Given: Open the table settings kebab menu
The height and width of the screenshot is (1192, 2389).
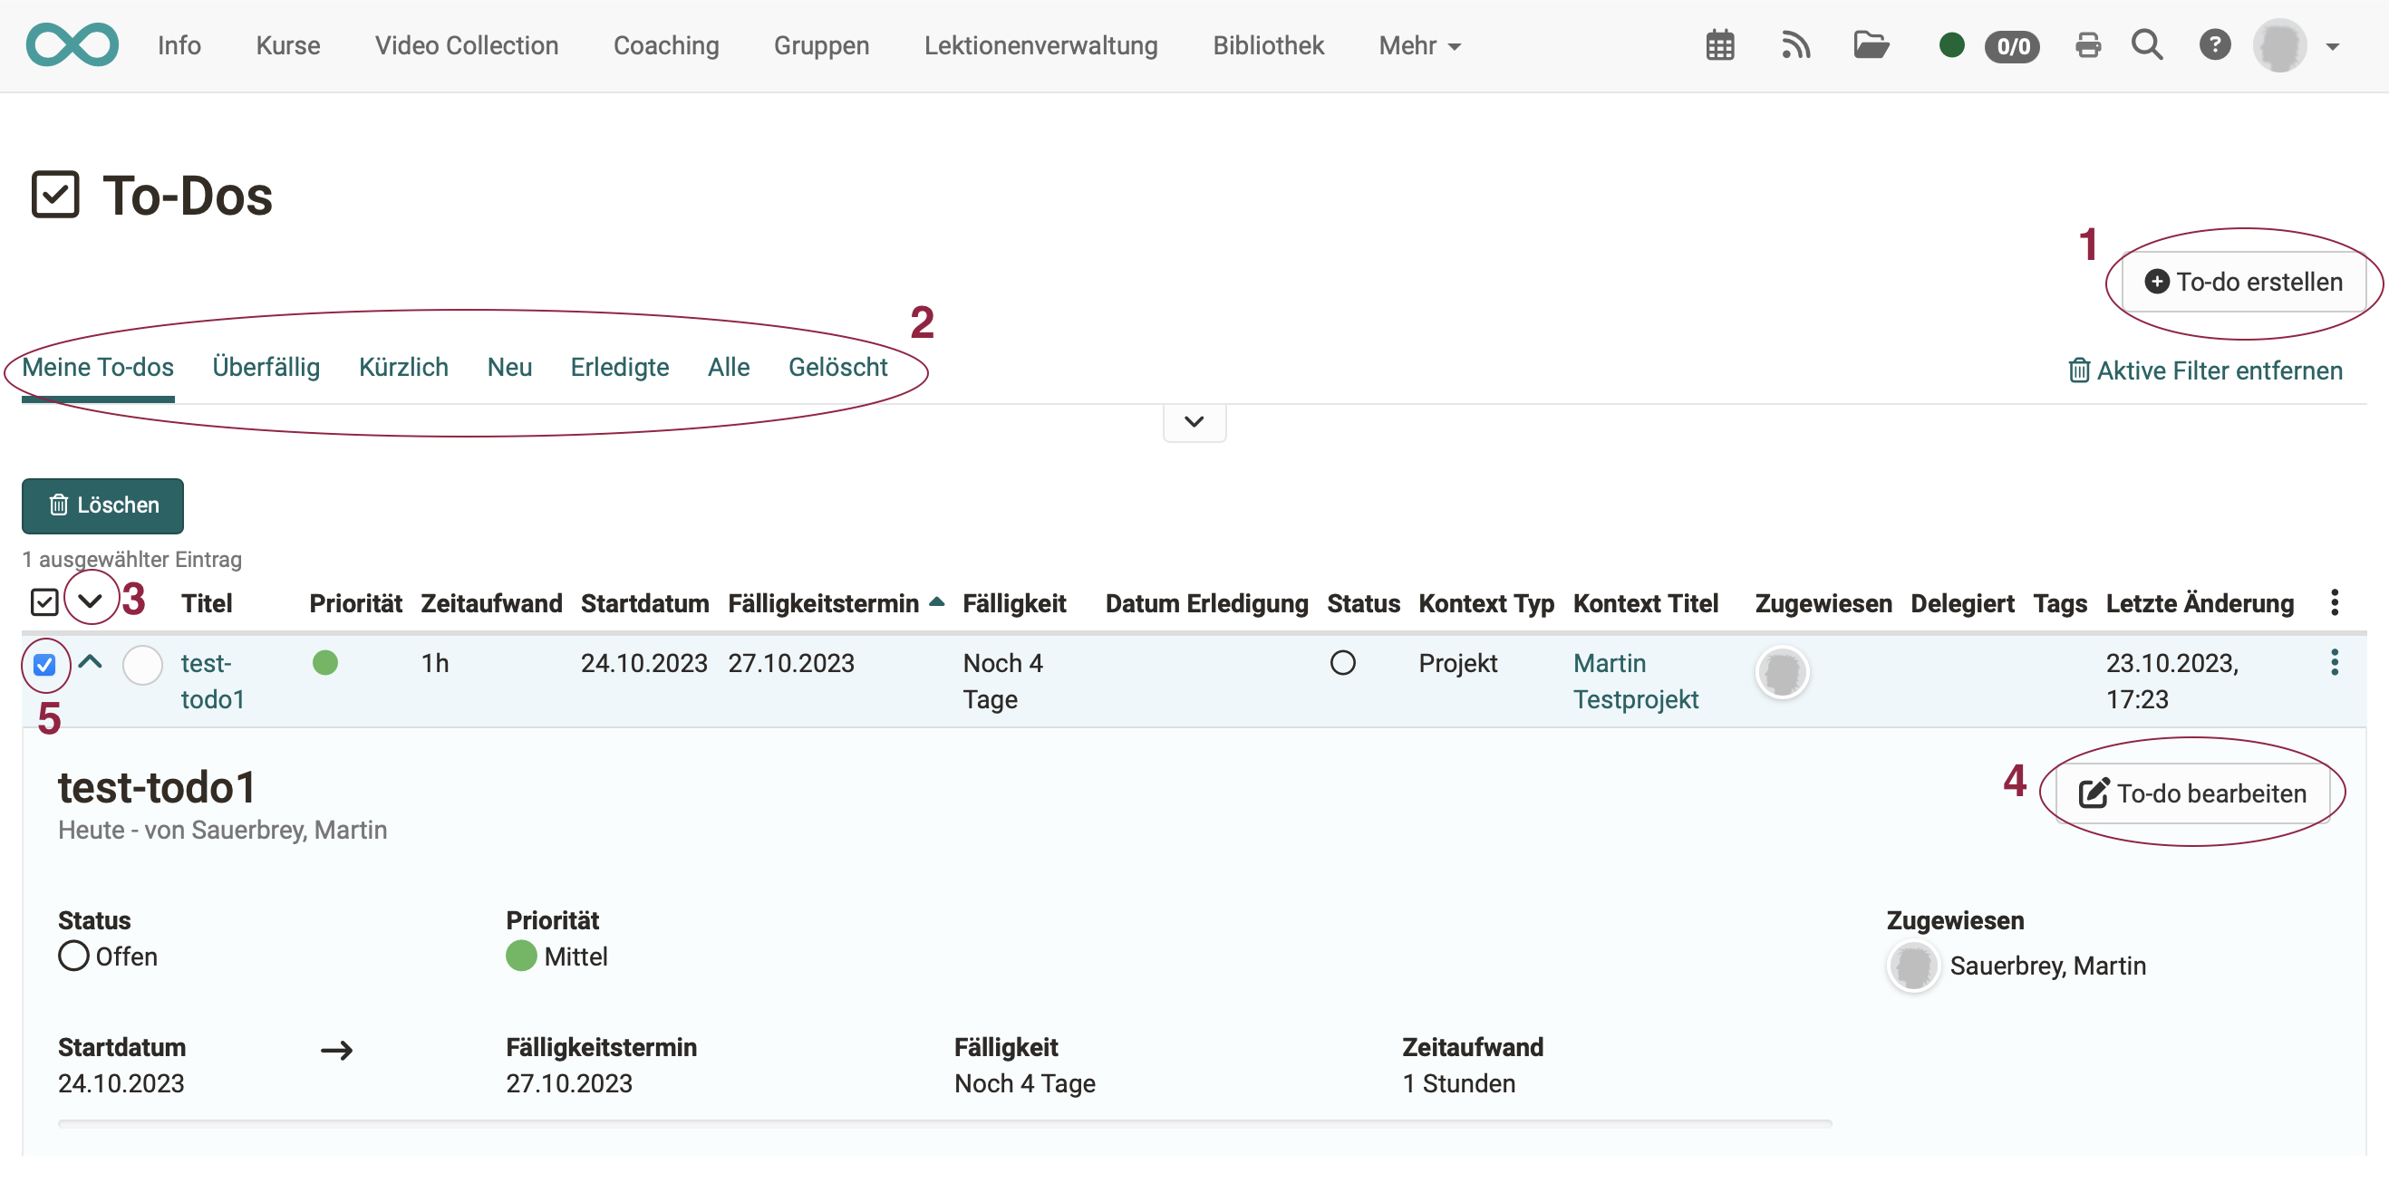Looking at the screenshot, I should tap(2336, 601).
